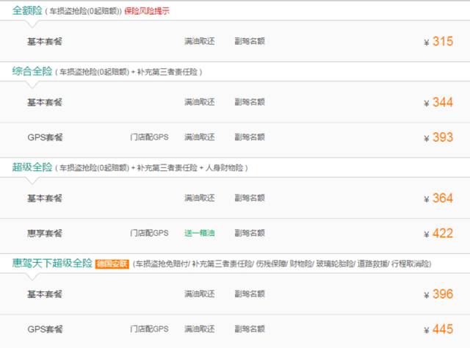Image resolution: width=470 pixels, height=348 pixels.
Task: Choose 基本套餐 priced at ¥364
Action: click(x=45, y=198)
